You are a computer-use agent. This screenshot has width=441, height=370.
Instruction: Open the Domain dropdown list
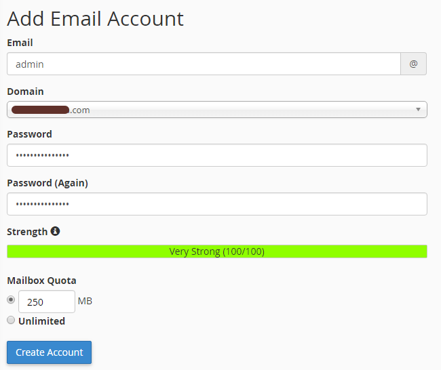pos(216,110)
